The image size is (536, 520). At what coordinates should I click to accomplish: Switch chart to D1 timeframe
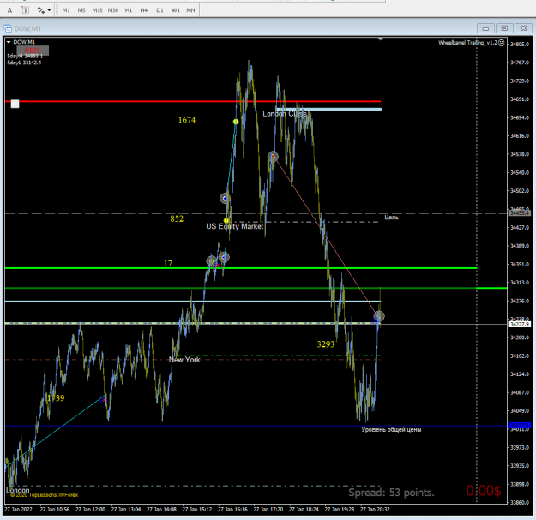160,10
